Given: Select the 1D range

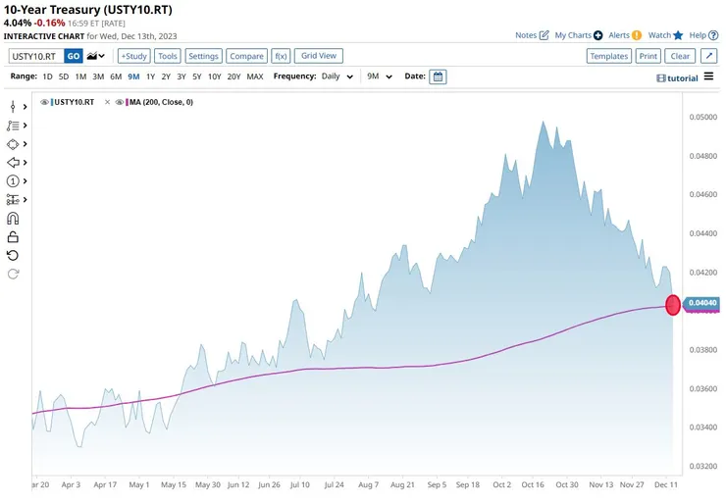Looking at the screenshot, I should [47, 76].
